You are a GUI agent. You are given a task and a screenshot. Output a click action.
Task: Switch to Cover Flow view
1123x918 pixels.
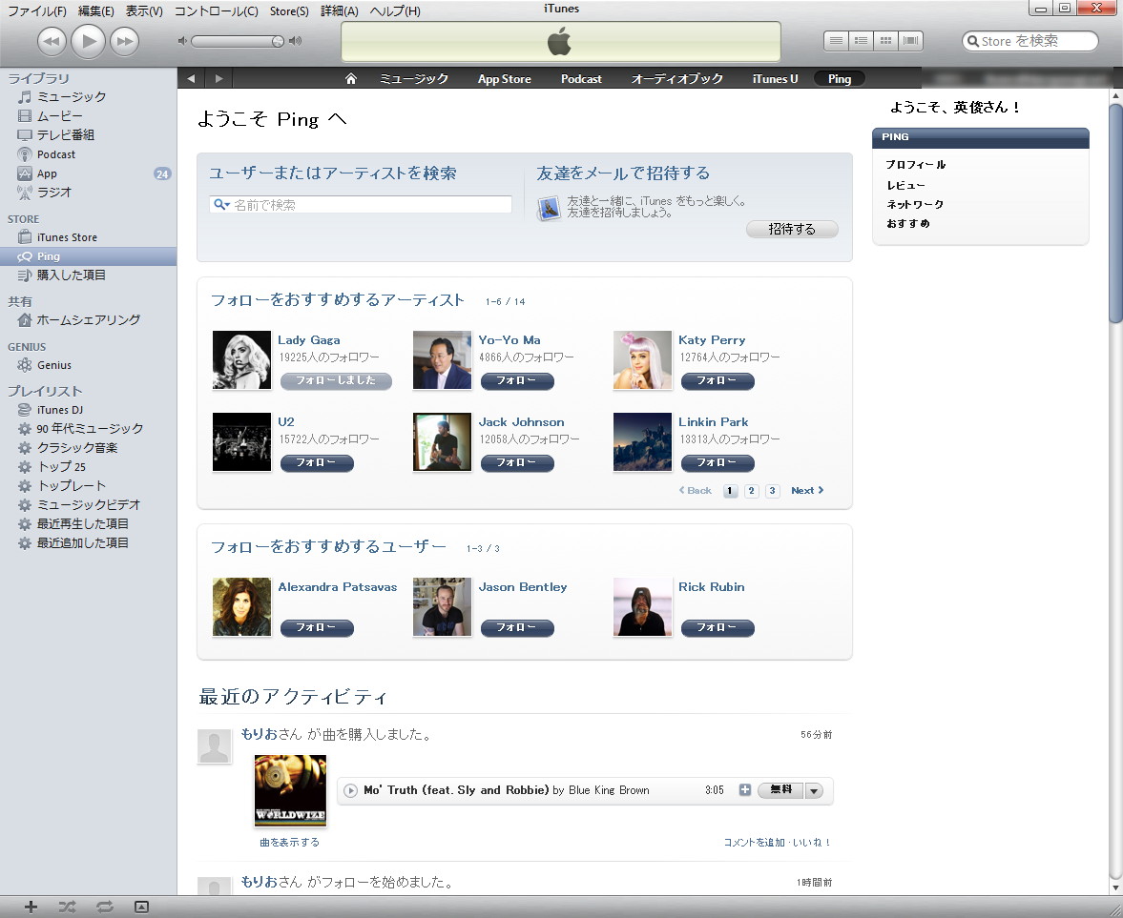[x=909, y=40]
